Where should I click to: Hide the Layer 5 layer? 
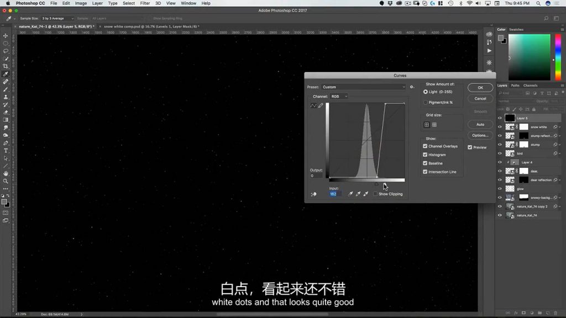500,118
